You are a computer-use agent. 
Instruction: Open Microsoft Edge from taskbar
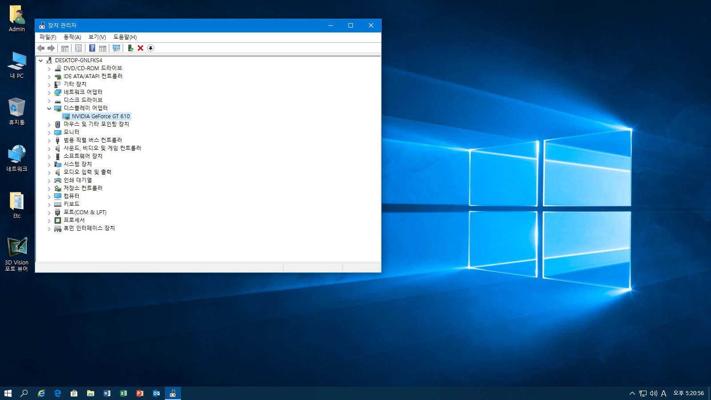(x=58, y=393)
